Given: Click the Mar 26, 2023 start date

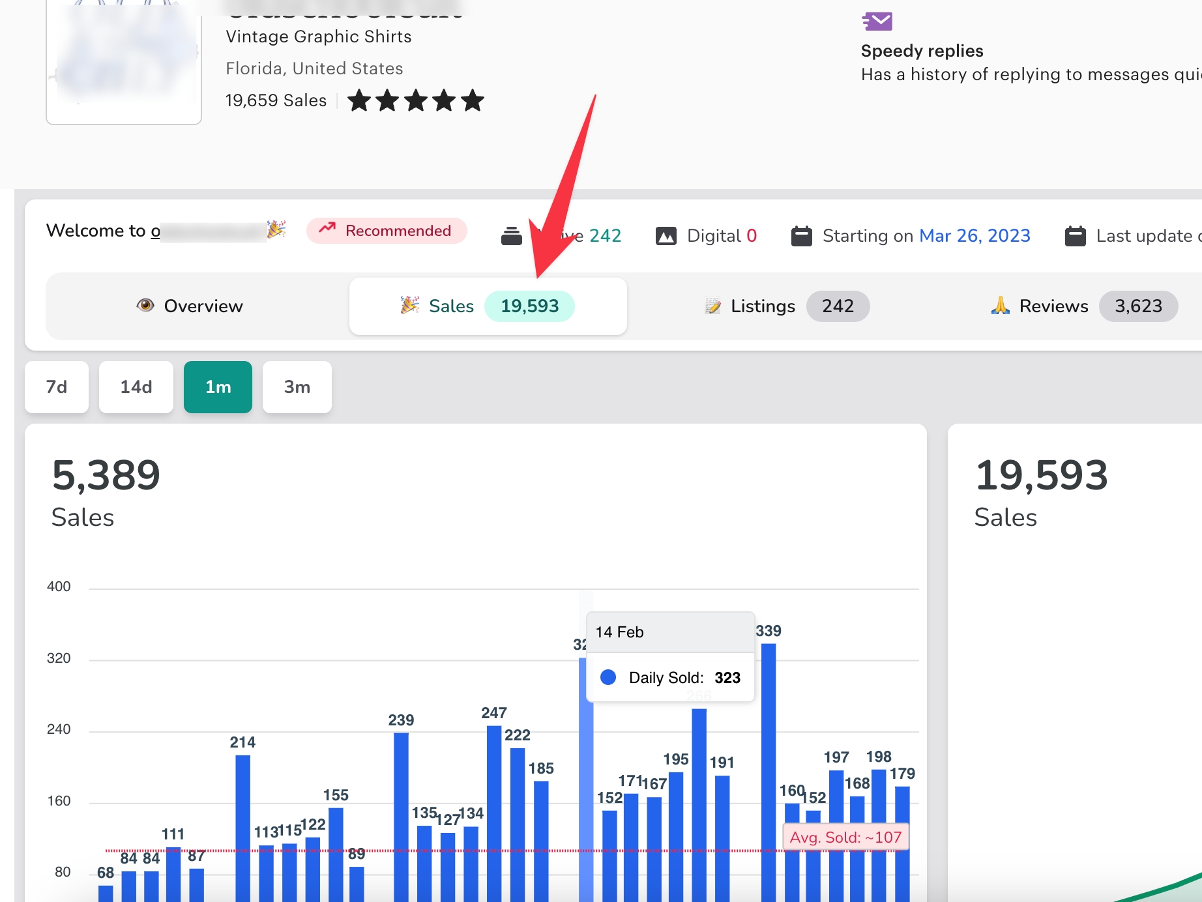Looking at the screenshot, I should point(975,236).
